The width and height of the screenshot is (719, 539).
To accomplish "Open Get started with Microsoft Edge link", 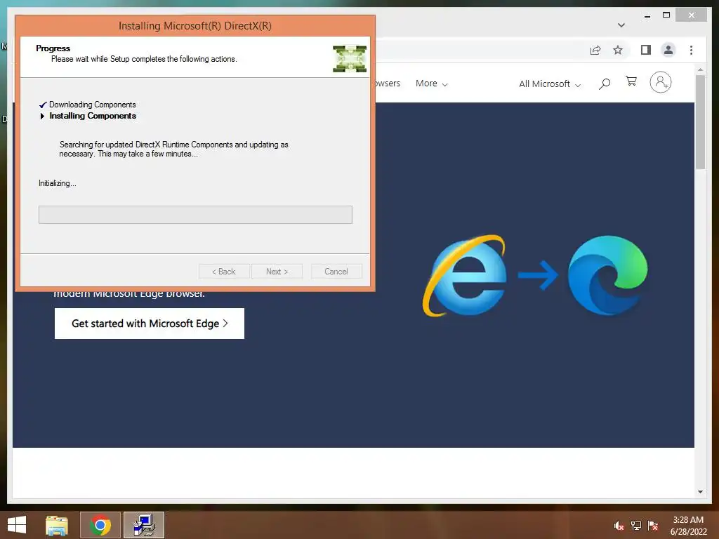I will click(150, 324).
